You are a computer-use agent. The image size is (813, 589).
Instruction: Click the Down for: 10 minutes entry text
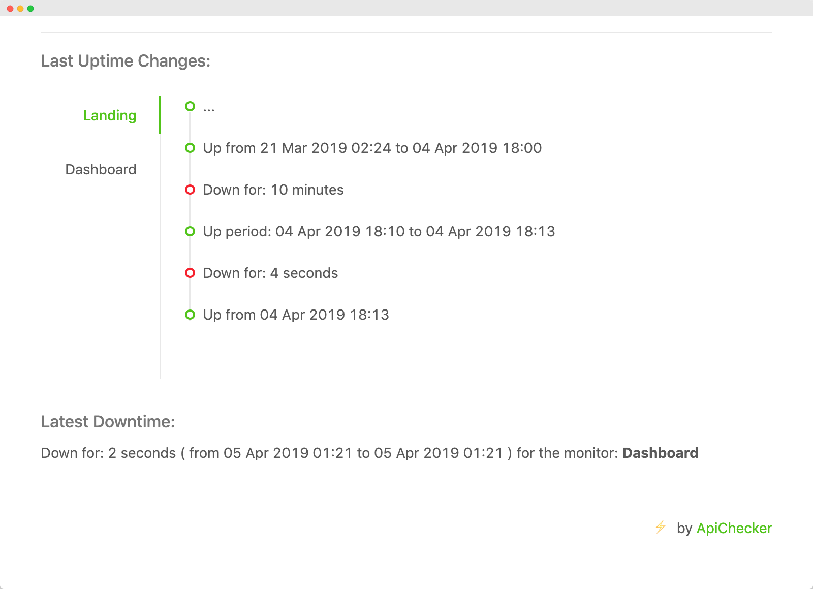(x=273, y=190)
